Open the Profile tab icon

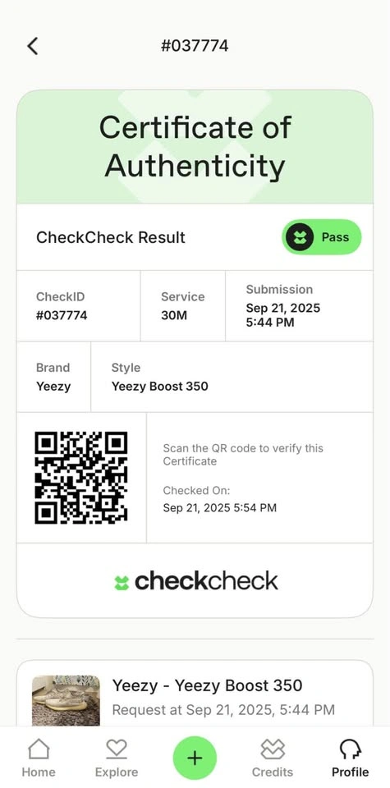[x=351, y=749]
